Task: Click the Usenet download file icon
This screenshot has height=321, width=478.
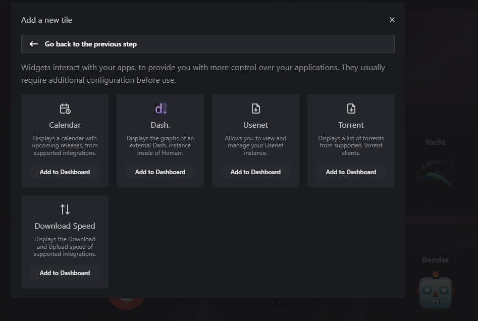Action: 255,109
